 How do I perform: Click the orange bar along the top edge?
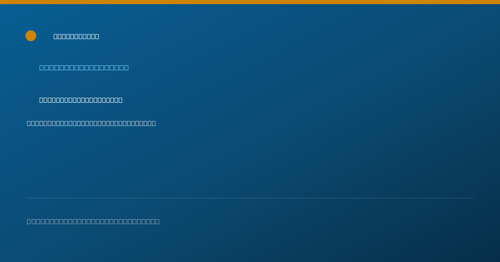250,2
